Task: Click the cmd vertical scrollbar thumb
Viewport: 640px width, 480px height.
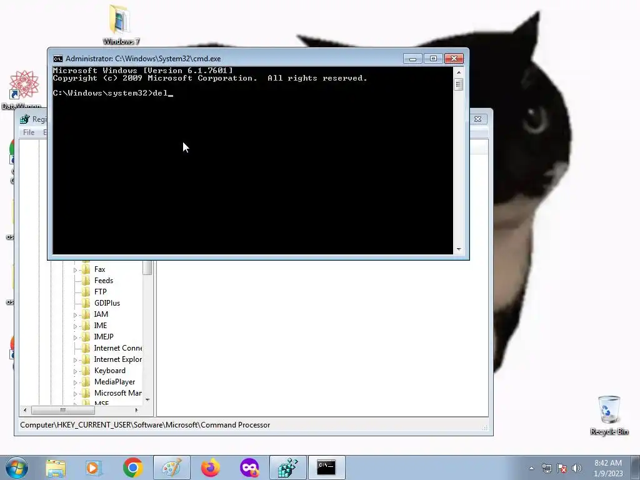Action: point(459,84)
